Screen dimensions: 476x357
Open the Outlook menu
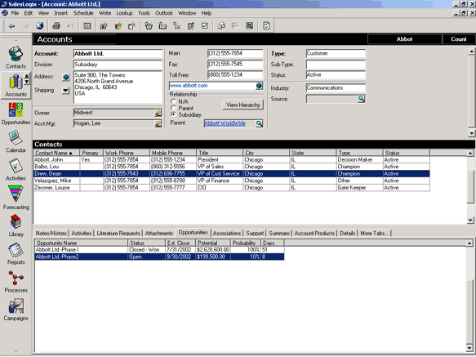coord(164,13)
